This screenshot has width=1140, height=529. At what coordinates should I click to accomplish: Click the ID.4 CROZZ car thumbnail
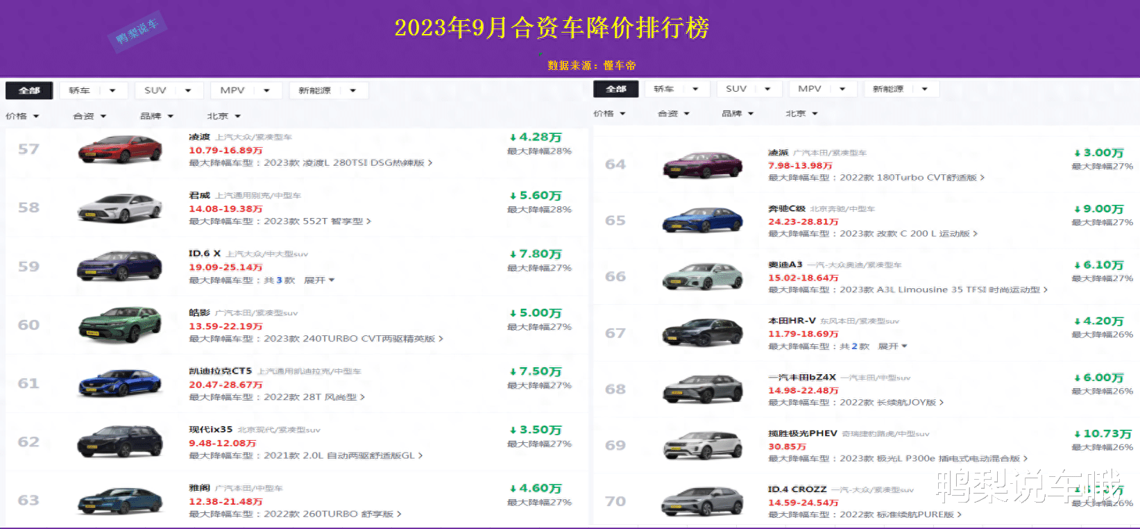click(704, 501)
